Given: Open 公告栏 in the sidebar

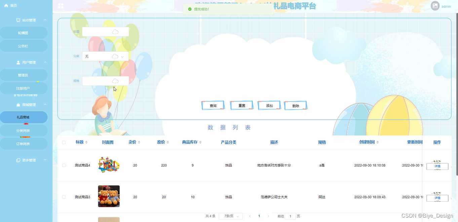Looking at the screenshot, I should [23, 46].
